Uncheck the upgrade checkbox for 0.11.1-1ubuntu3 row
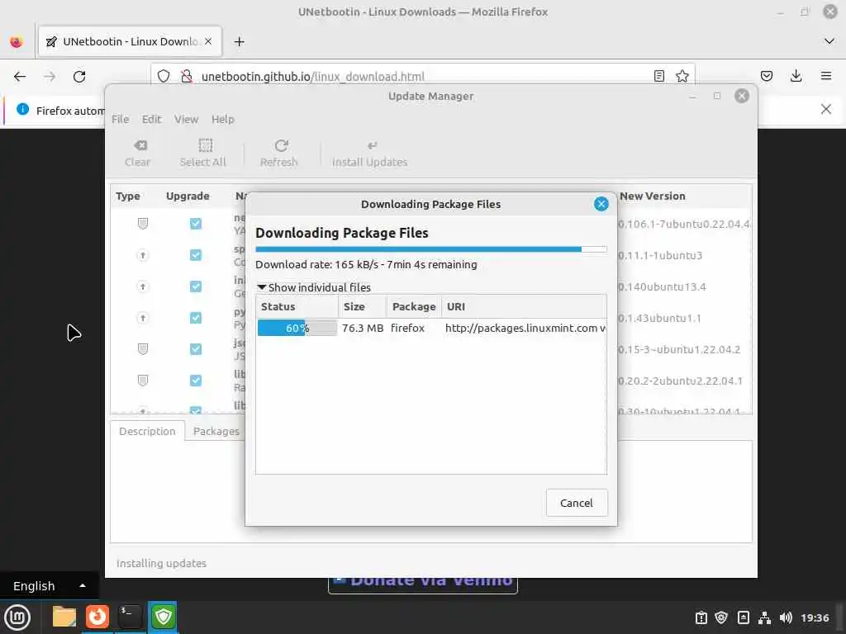Viewport: 846px width, 634px height. click(195, 255)
